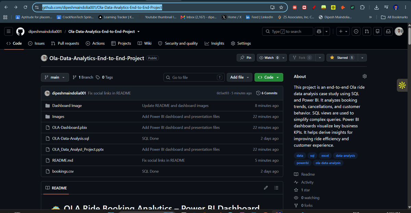The height and width of the screenshot is (213, 411).
Task: Open the Actions tab
Action: (x=95, y=43)
